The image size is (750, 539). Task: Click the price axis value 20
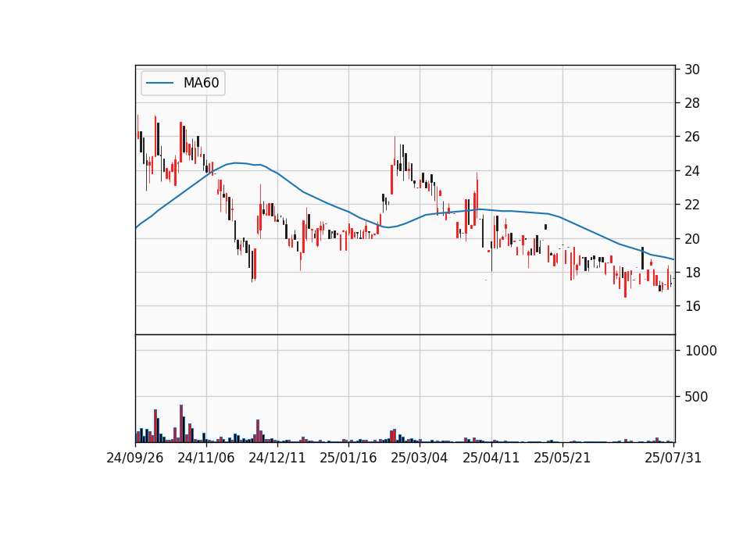click(692, 239)
